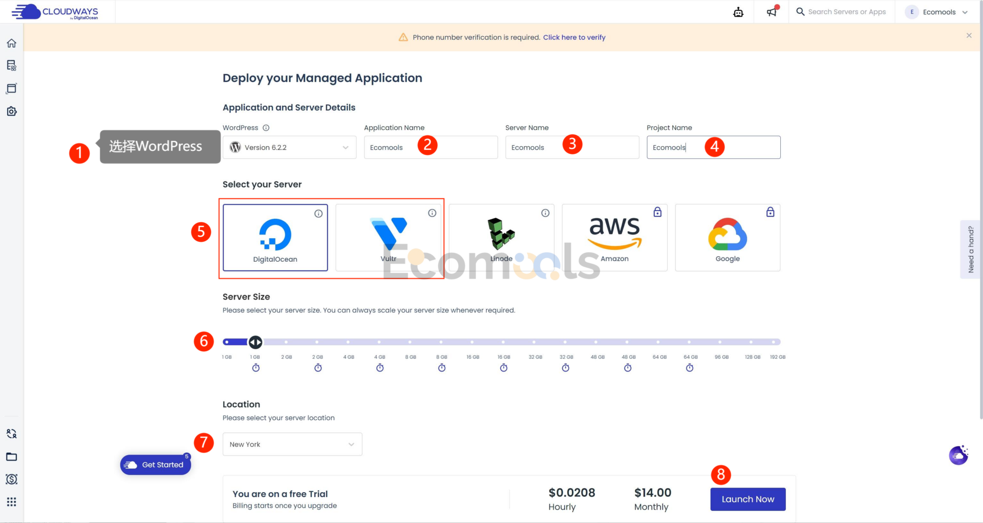Click the timer icon under second 4 GB
This screenshot has width=983, height=523.
coord(380,368)
